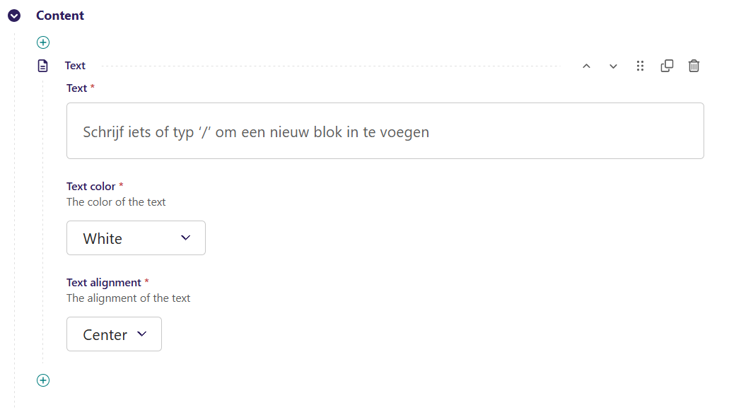Click the description 'The color of the text'

[x=116, y=202]
